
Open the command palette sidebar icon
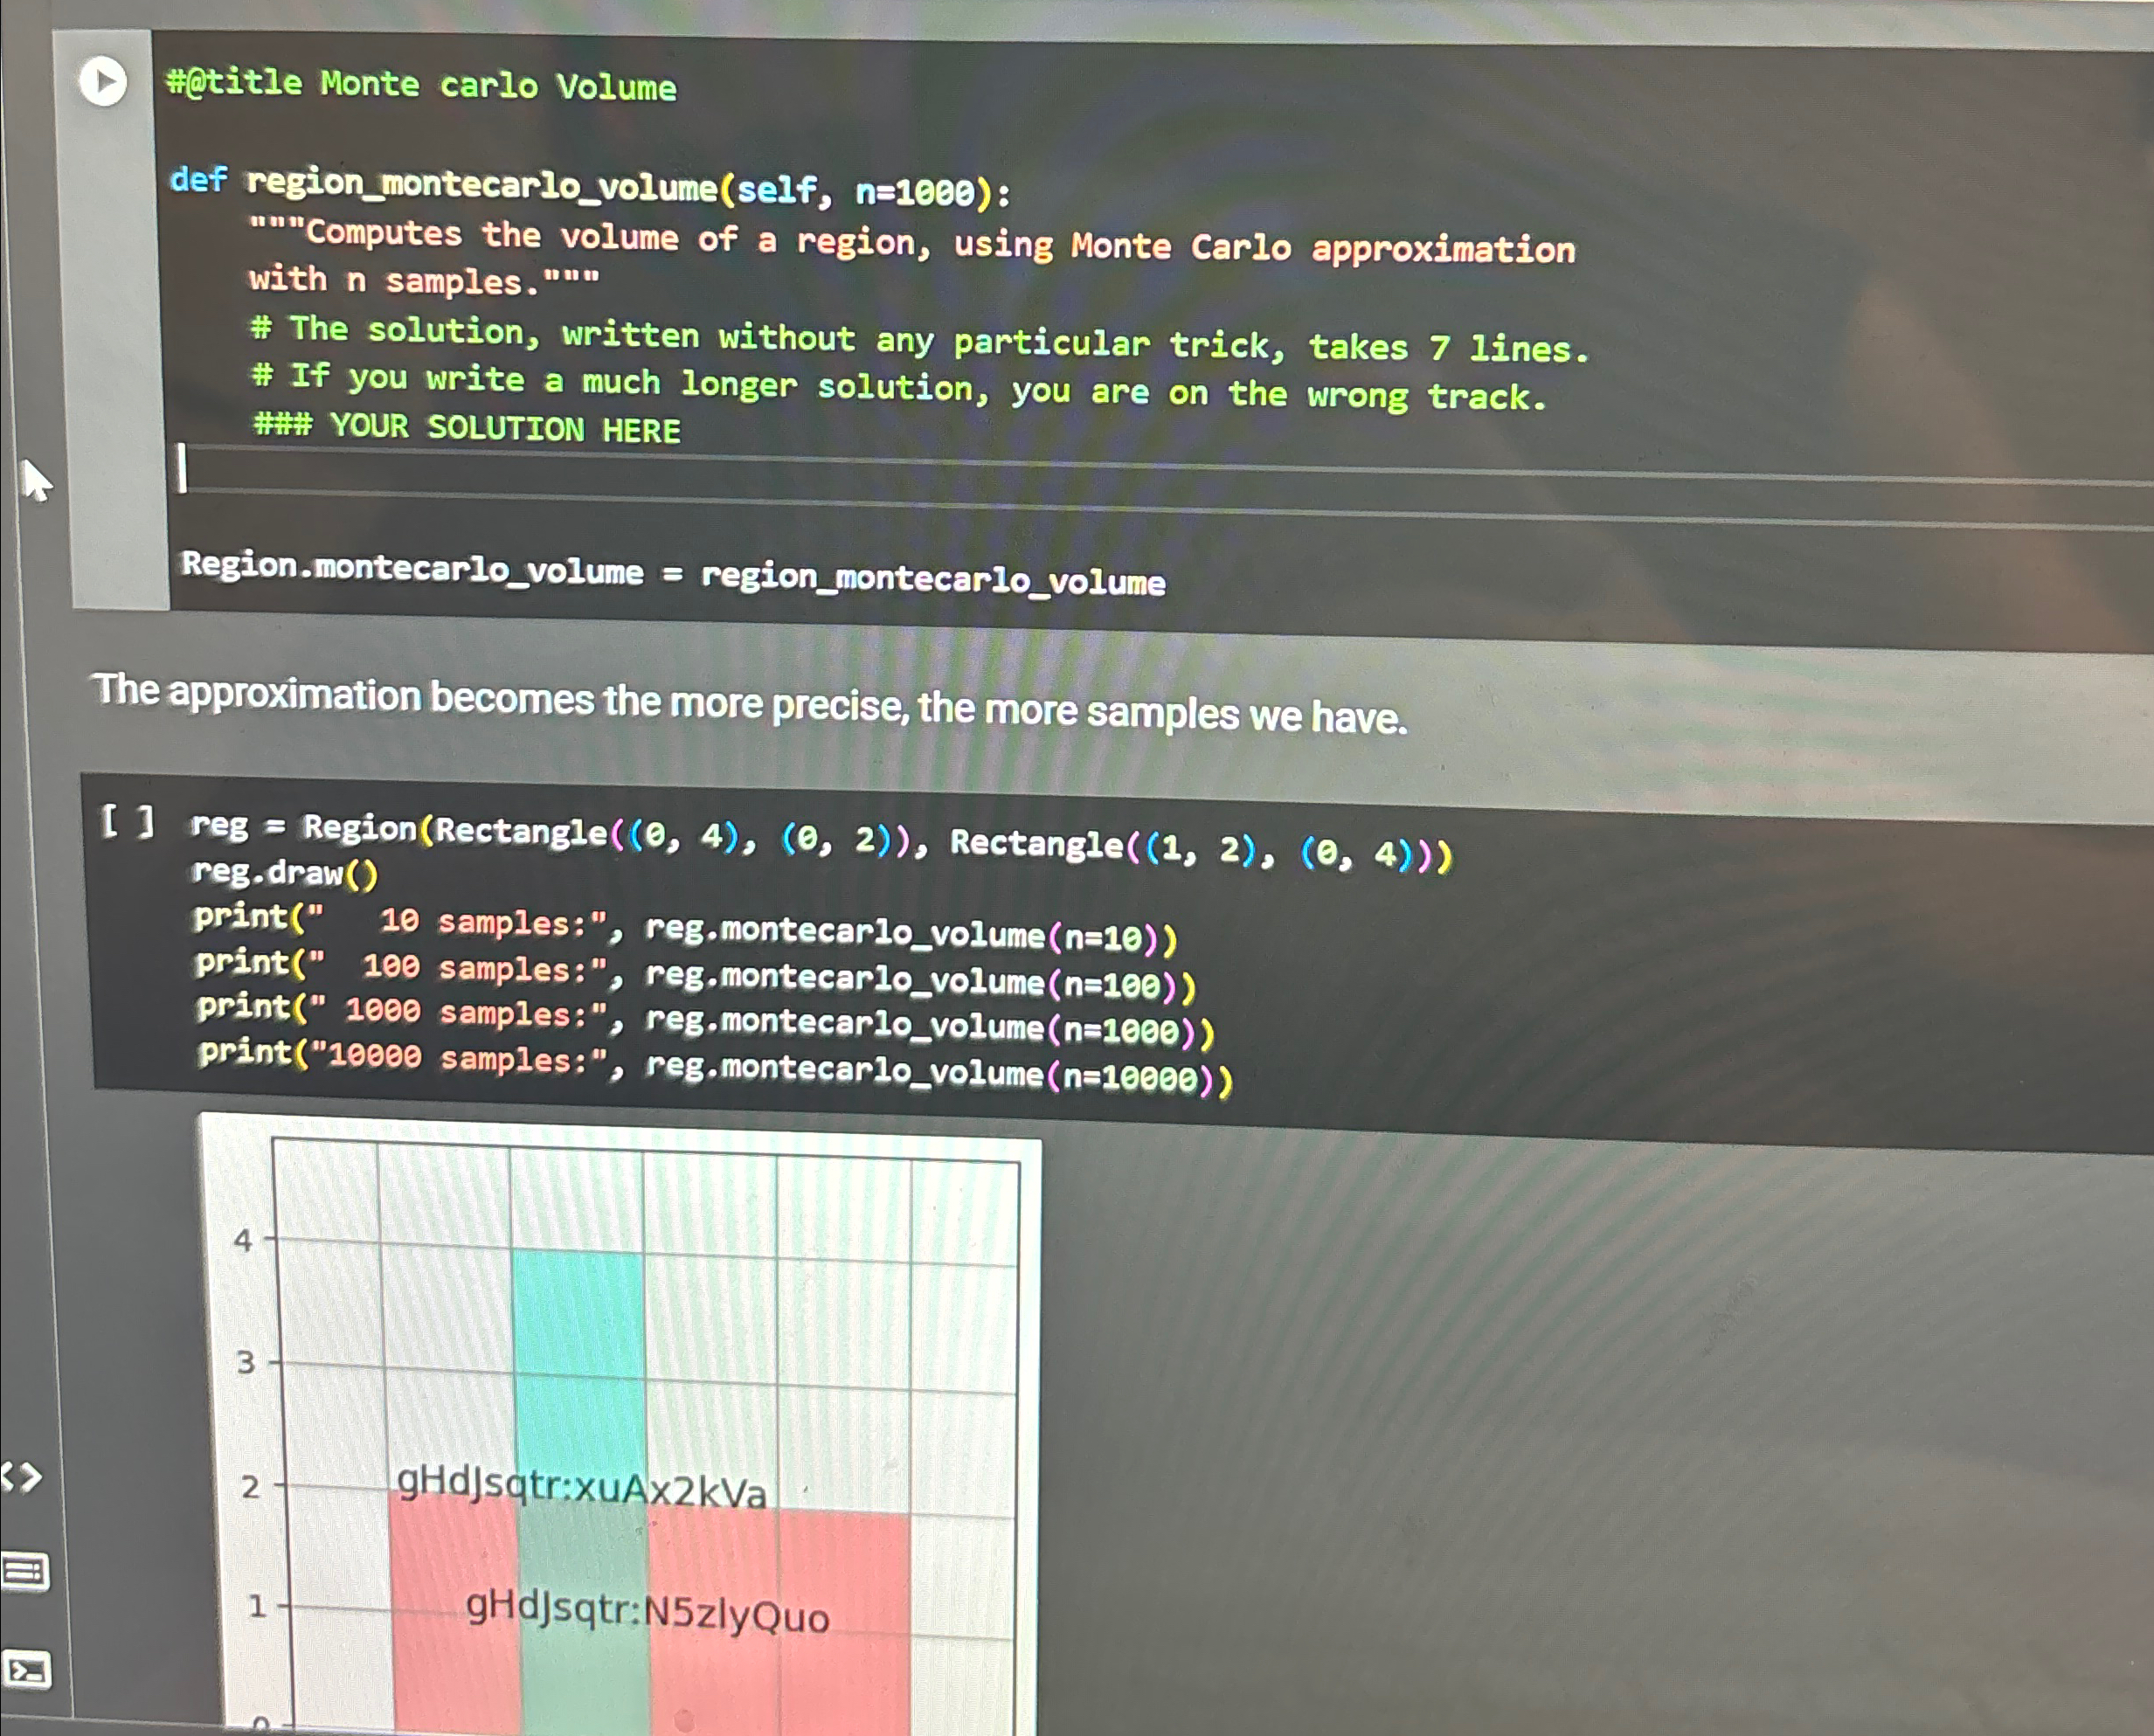(24, 1571)
